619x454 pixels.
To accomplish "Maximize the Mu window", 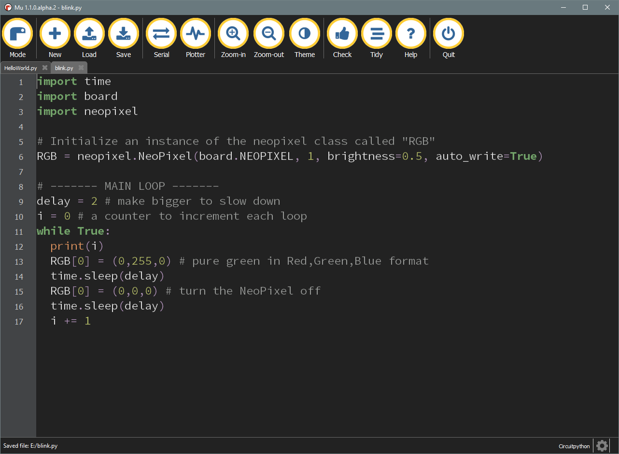I will 585,7.
